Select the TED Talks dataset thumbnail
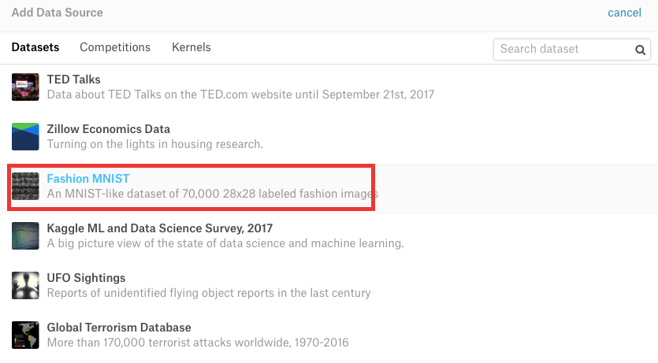Screen dimensions: 658x363 [x=25, y=87]
